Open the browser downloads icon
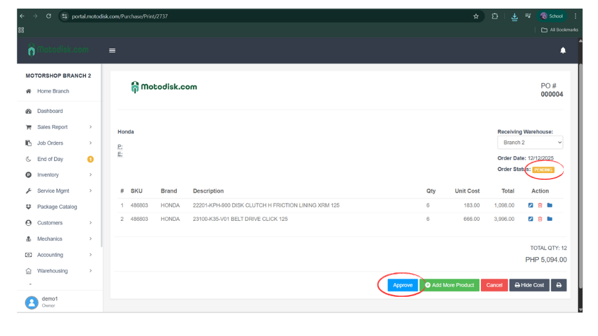The width and height of the screenshot is (598, 336). click(515, 16)
